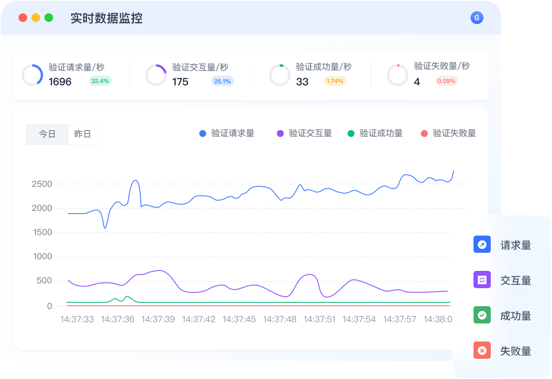Image resolution: width=552 pixels, height=379 pixels.
Task: Switch to the 今日 tab
Action: [47, 134]
